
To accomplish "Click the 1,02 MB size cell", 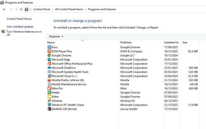I will (x=193, y=72).
